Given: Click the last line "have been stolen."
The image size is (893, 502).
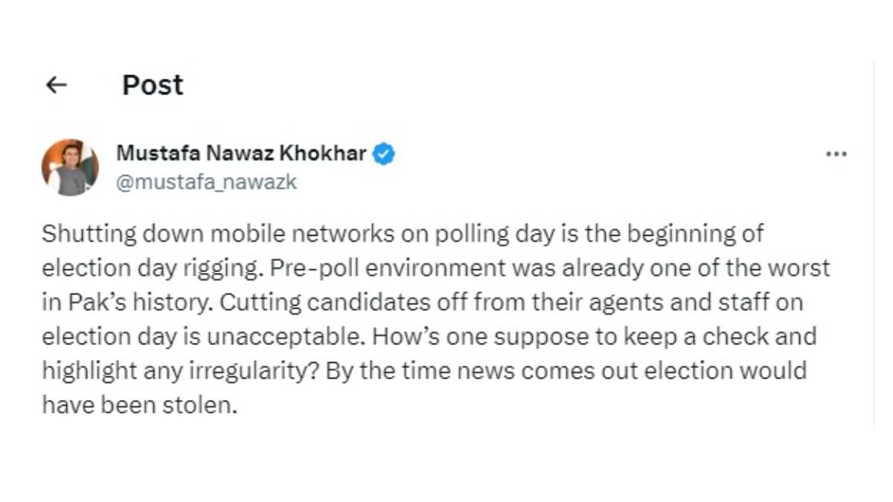Looking at the screenshot, I should click(138, 405).
